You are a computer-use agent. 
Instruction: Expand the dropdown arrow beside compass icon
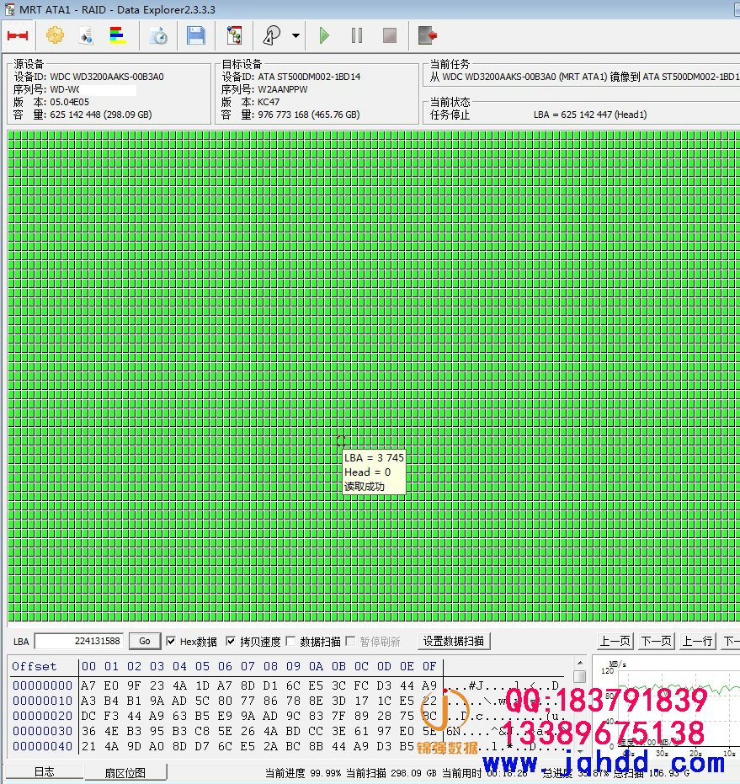tap(296, 35)
